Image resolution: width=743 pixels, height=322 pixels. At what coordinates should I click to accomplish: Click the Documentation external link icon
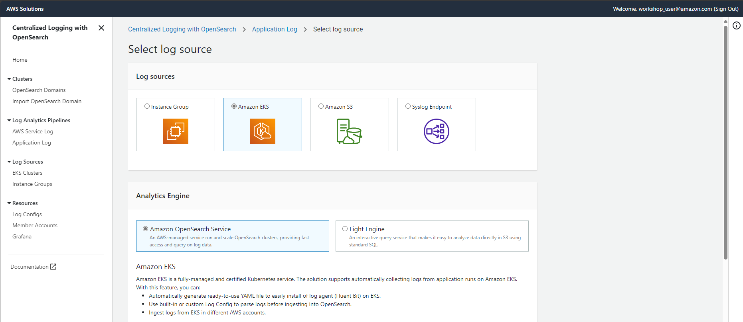53,267
